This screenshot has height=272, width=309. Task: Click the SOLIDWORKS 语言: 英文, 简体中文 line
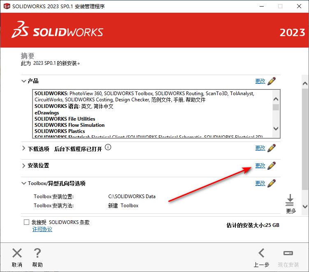74,106
